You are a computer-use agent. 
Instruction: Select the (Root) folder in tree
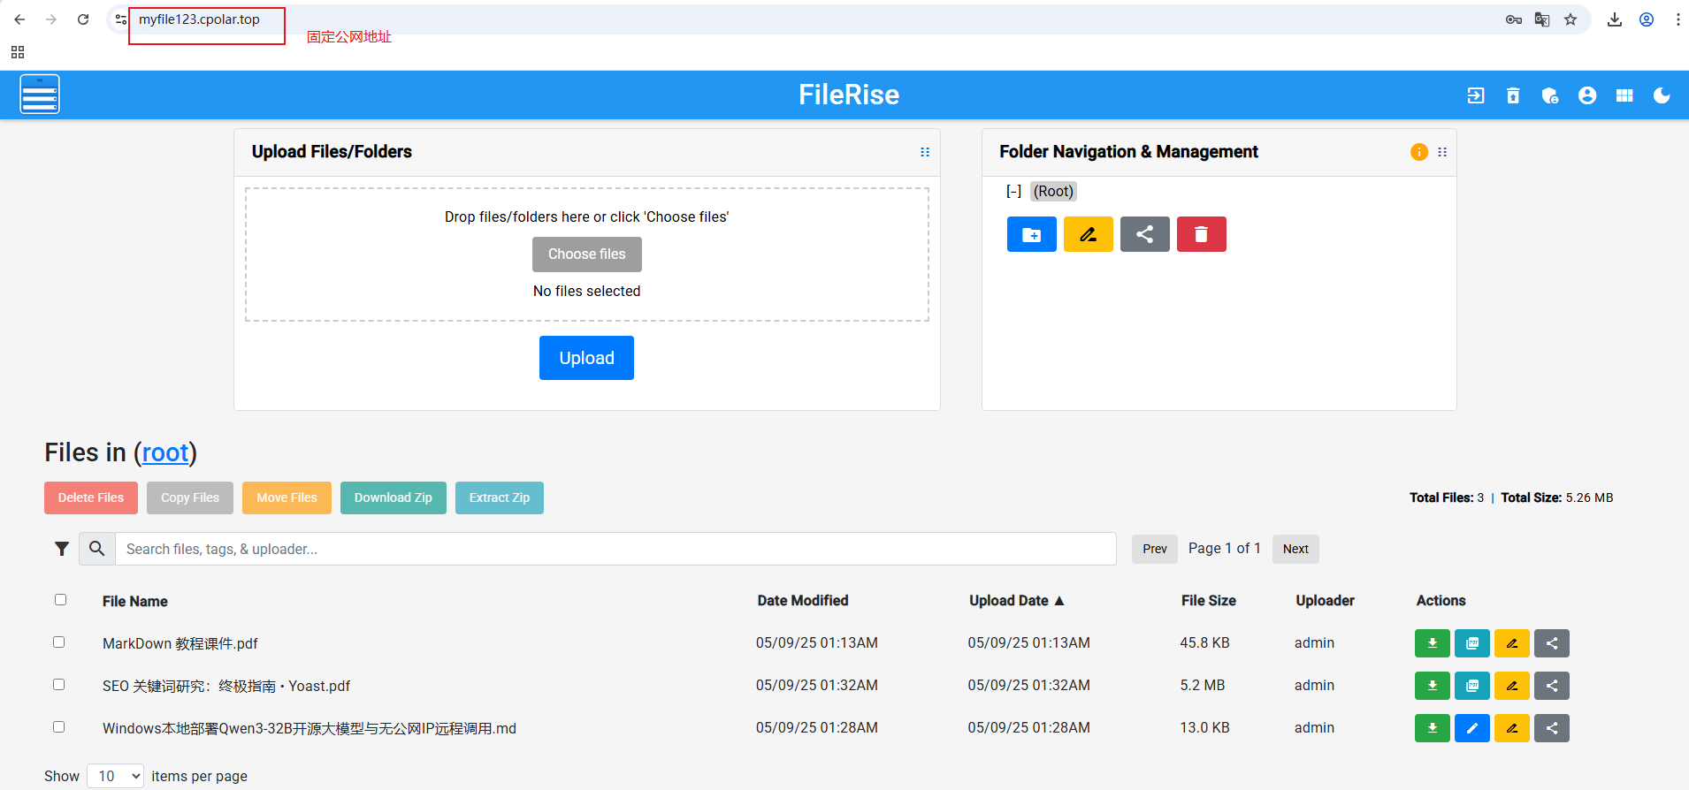tap(1053, 192)
